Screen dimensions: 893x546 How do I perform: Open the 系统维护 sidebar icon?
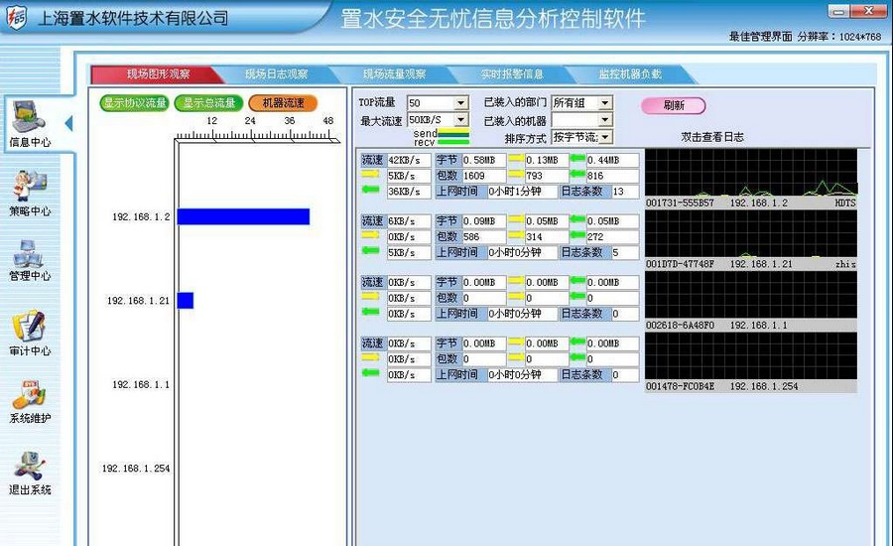(29, 402)
